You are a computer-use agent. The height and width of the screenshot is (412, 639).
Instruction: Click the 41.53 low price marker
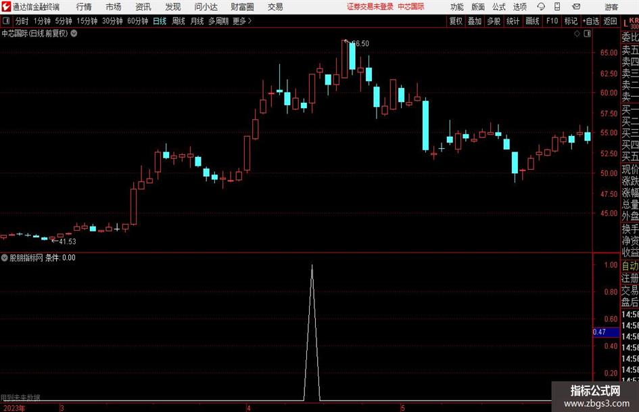click(67, 242)
